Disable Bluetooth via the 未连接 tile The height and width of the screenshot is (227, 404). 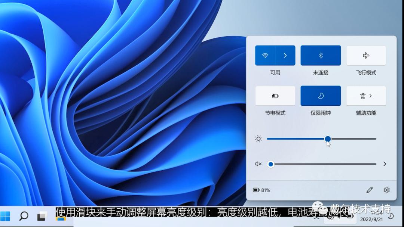tap(321, 55)
